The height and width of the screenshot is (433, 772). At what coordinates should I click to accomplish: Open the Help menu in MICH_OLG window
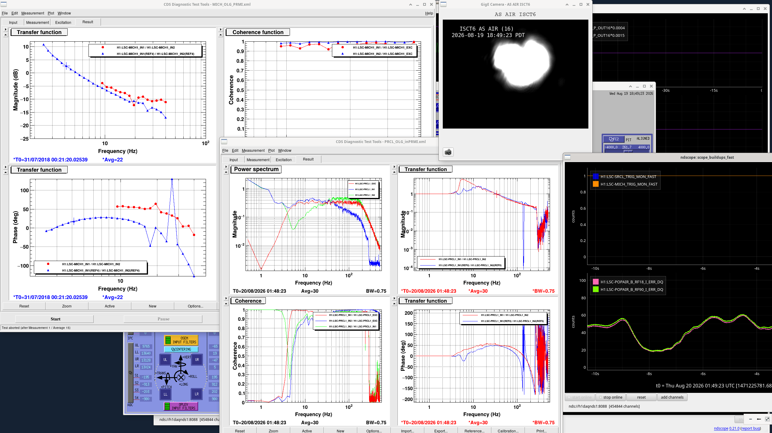click(429, 13)
